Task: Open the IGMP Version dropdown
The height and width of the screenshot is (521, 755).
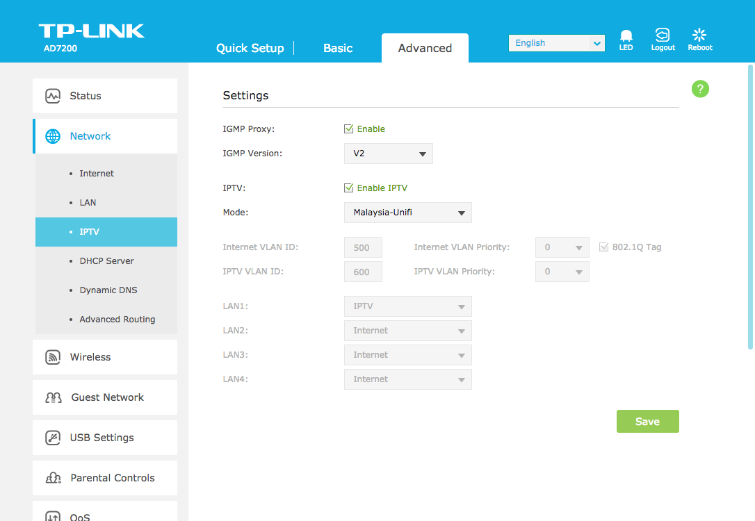Action: pos(388,154)
